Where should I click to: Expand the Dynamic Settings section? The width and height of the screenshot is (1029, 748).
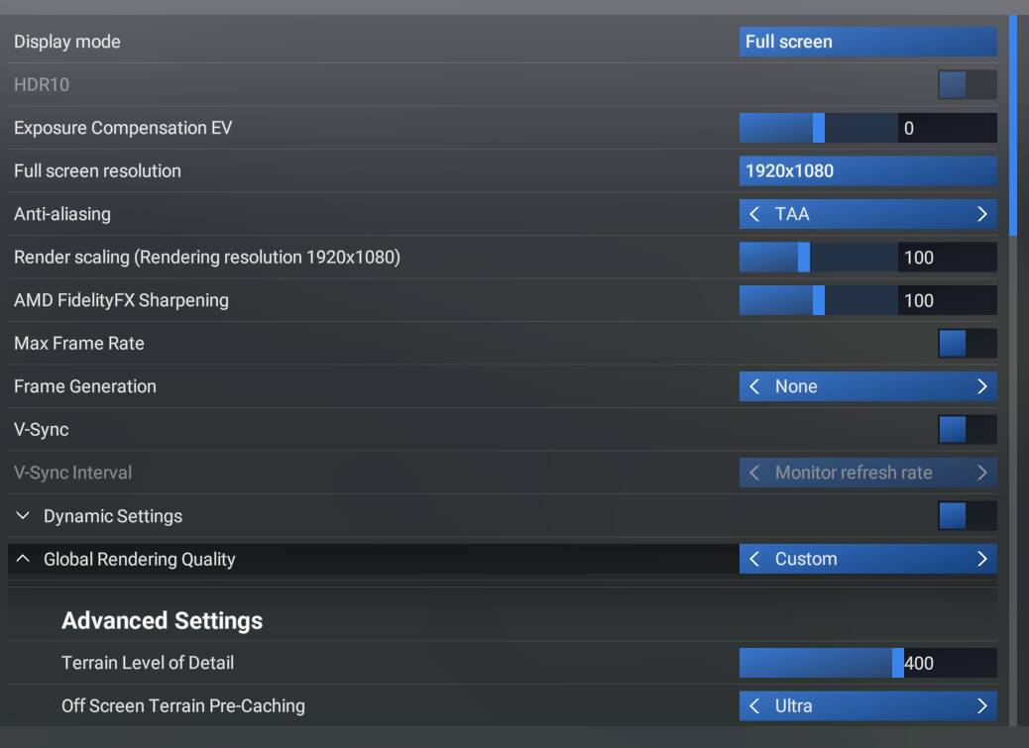click(24, 516)
